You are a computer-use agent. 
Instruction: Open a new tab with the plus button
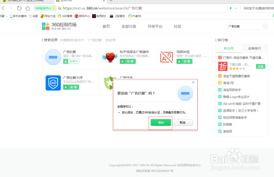click(x=111, y=1)
